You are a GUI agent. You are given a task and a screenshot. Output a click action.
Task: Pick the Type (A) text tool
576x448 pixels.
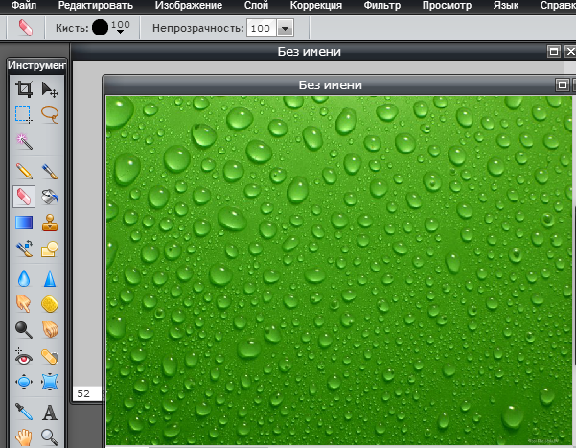[50, 413]
